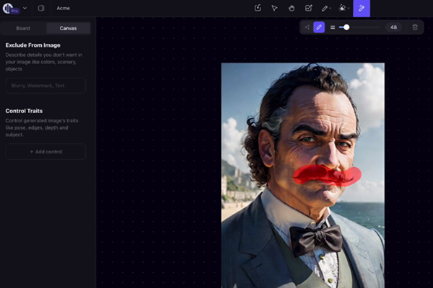
Task: Click the Add control button
Action: click(x=45, y=151)
